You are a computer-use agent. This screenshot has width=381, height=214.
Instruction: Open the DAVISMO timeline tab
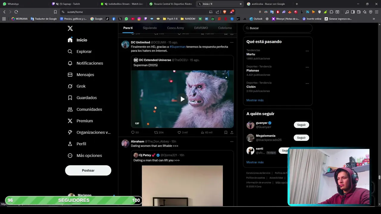[201, 28]
